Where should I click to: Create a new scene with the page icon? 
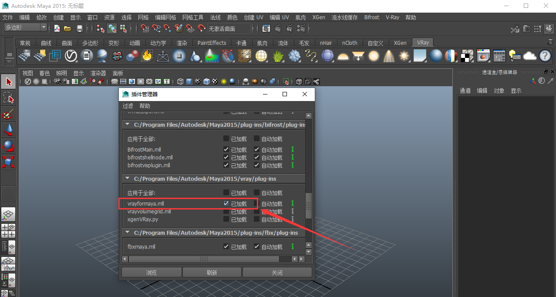pyautogui.click(x=57, y=28)
